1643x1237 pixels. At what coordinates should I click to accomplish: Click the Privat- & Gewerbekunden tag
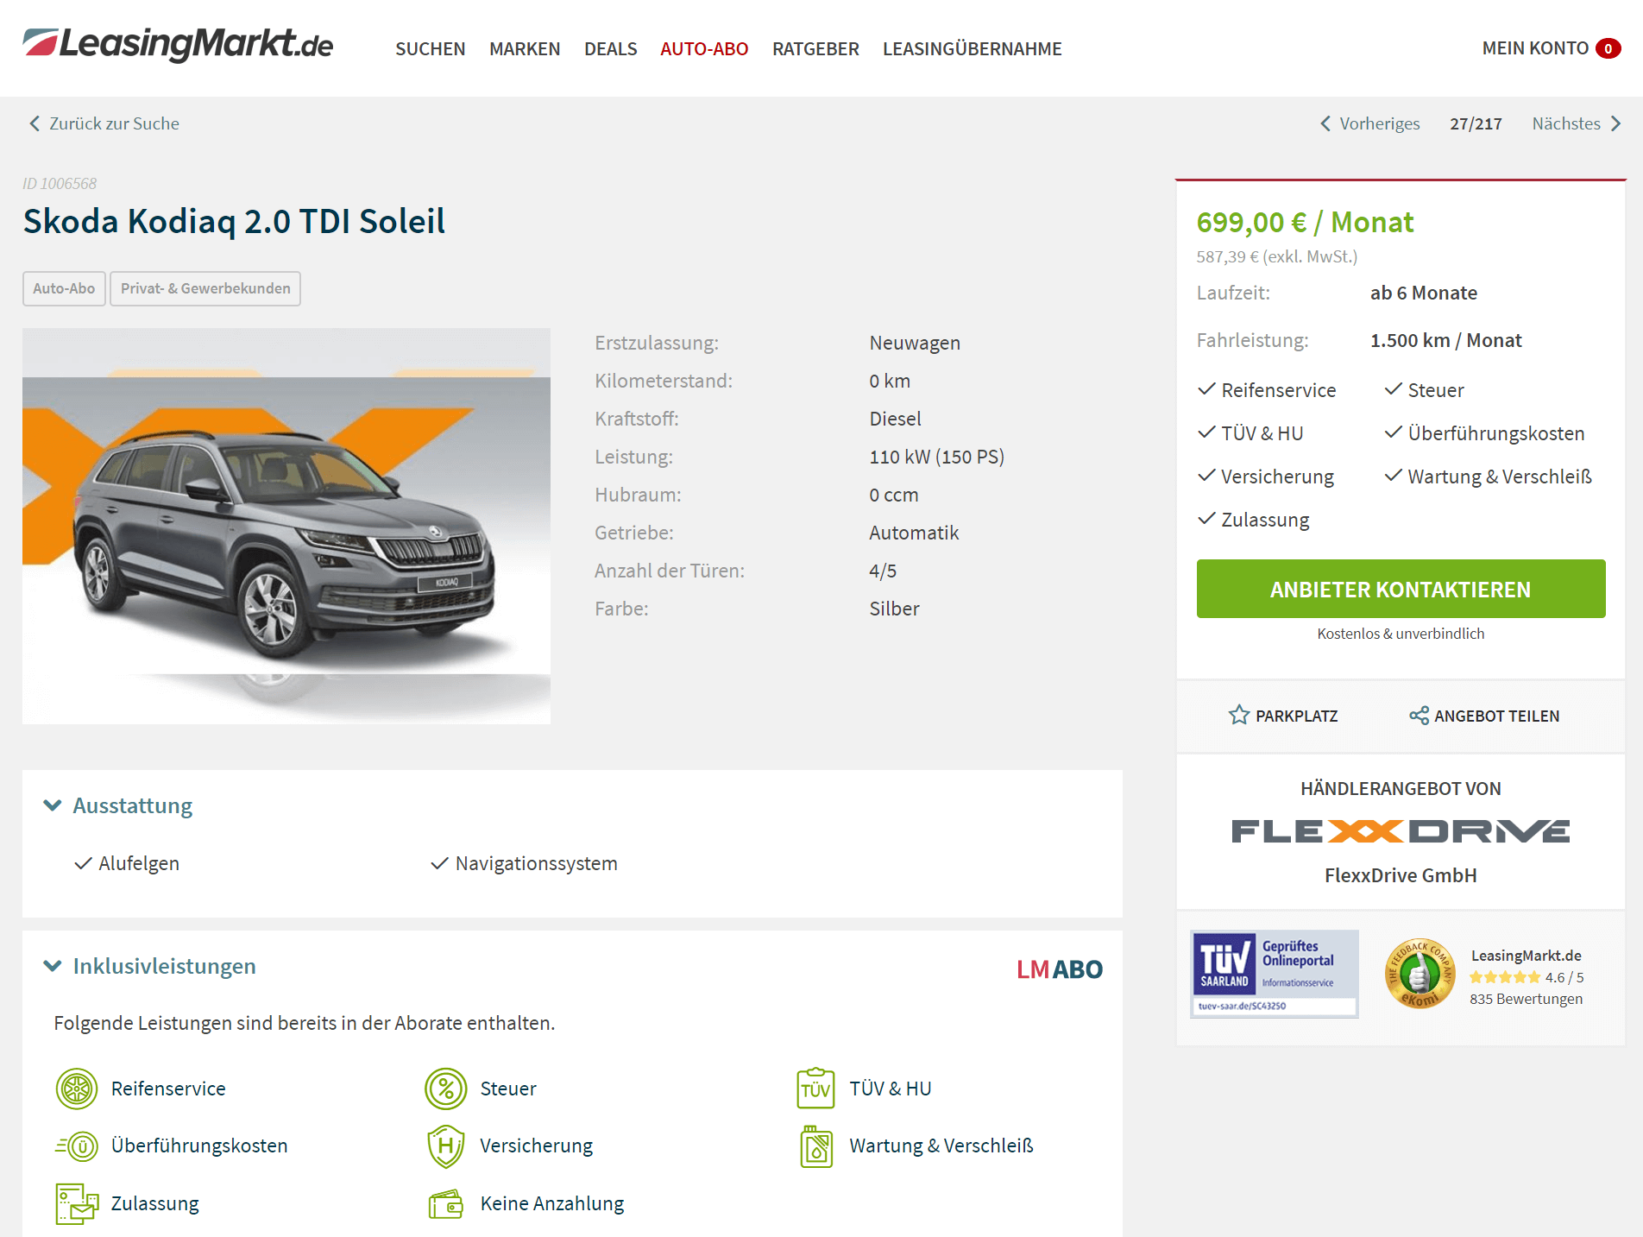205,288
